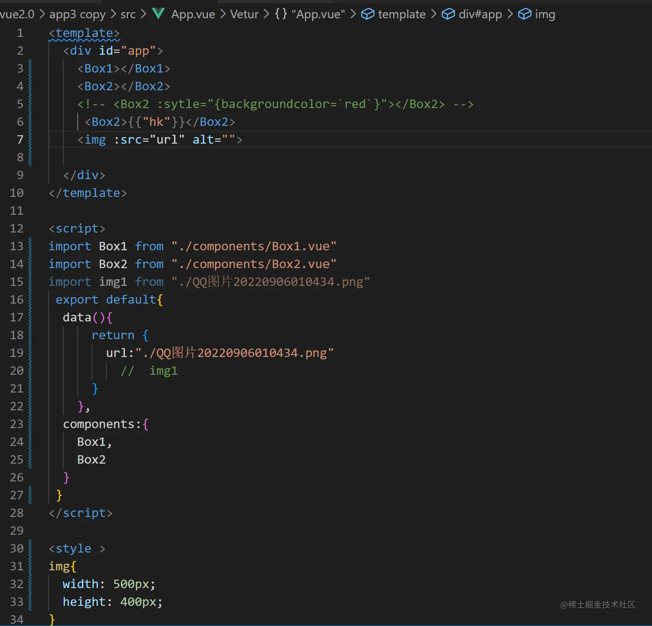
Task: Select the img symbol breadcrumb
Action: click(x=545, y=15)
